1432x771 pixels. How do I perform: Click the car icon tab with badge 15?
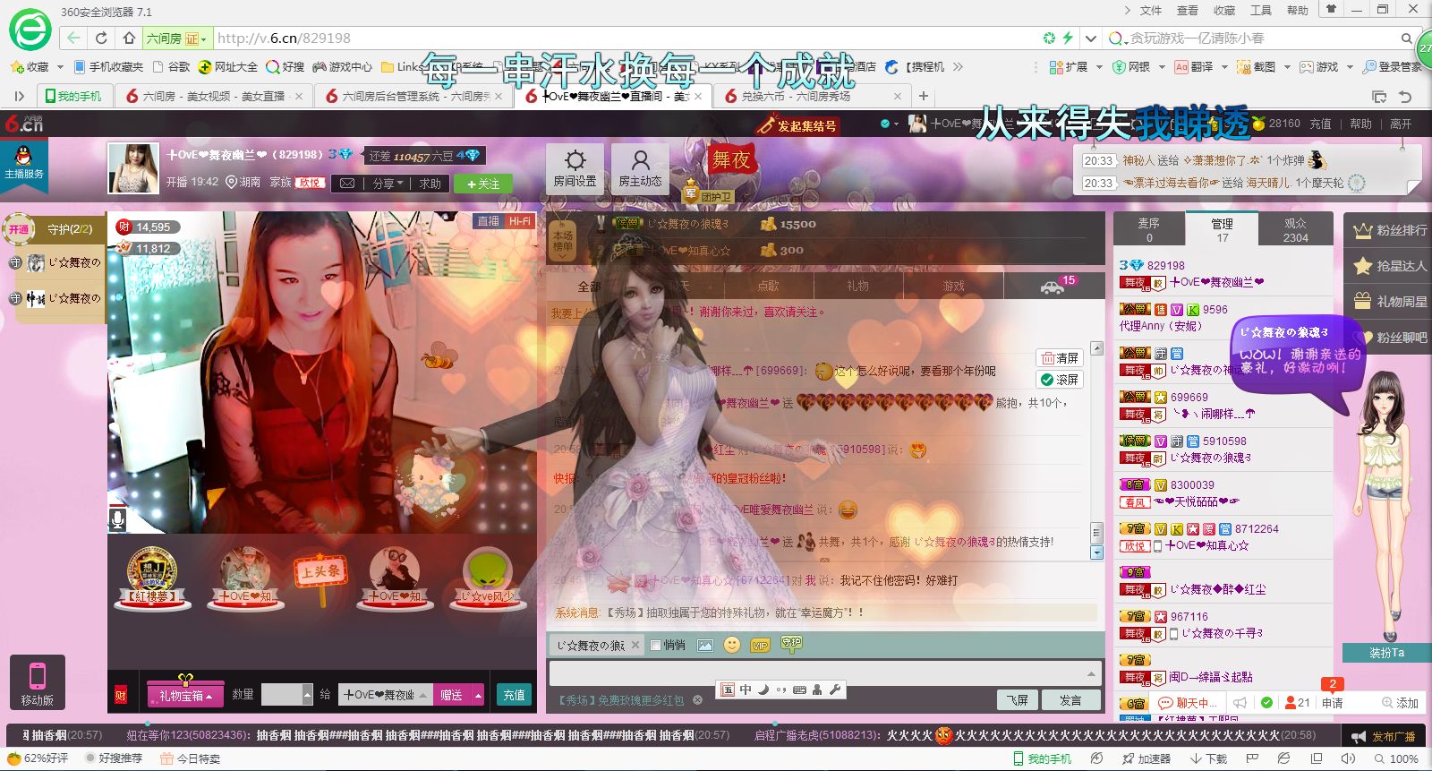(1054, 286)
